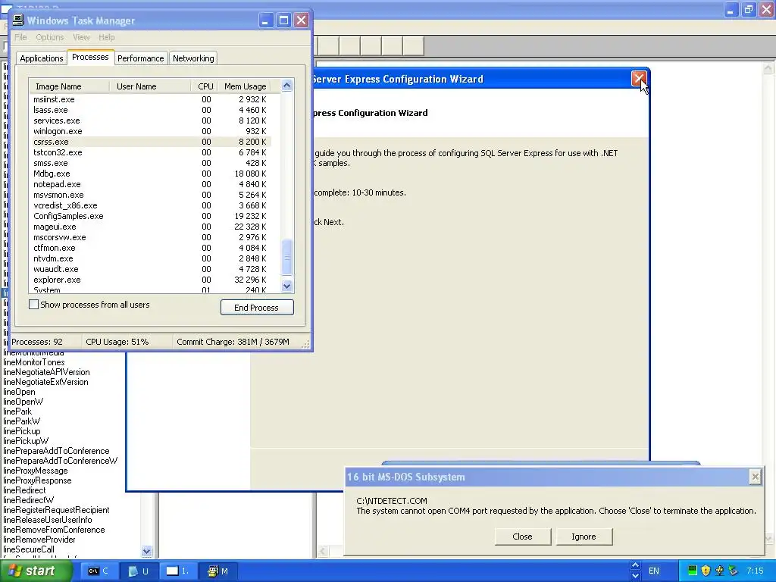Close the Configuration Wizard with its red X

coord(638,79)
